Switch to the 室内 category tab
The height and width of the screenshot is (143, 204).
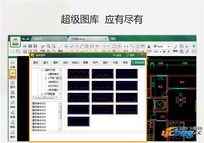click(46, 62)
